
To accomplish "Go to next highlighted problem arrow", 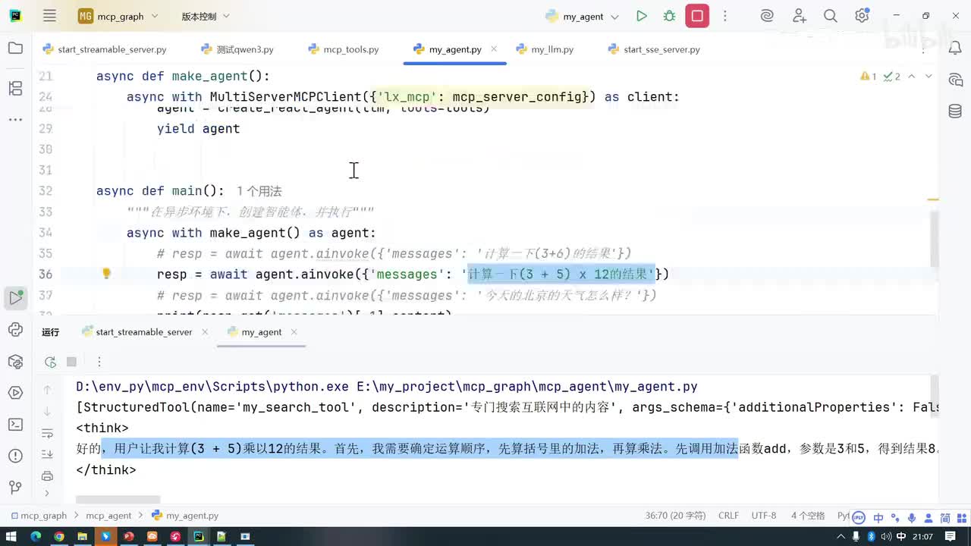I will coord(929,76).
